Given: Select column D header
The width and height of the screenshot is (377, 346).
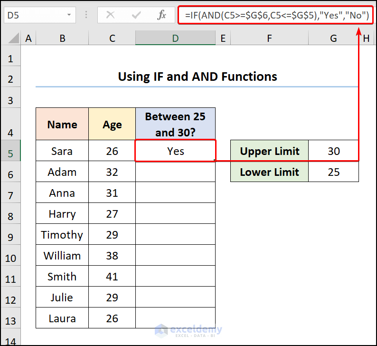Looking at the screenshot, I should [x=175, y=38].
